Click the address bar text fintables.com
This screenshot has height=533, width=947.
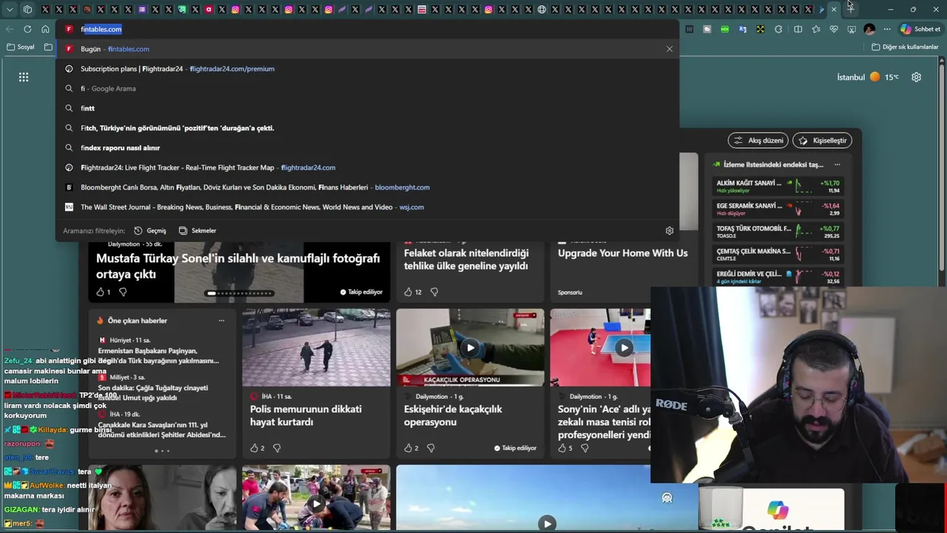pos(101,29)
